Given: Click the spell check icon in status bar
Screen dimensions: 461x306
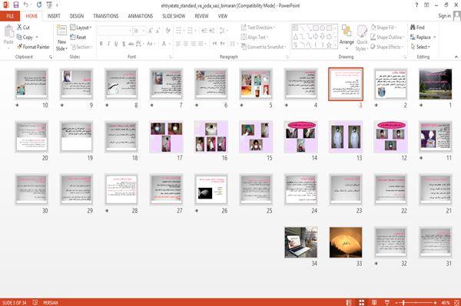Looking at the screenshot, I should pyautogui.click(x=35, y=302).
